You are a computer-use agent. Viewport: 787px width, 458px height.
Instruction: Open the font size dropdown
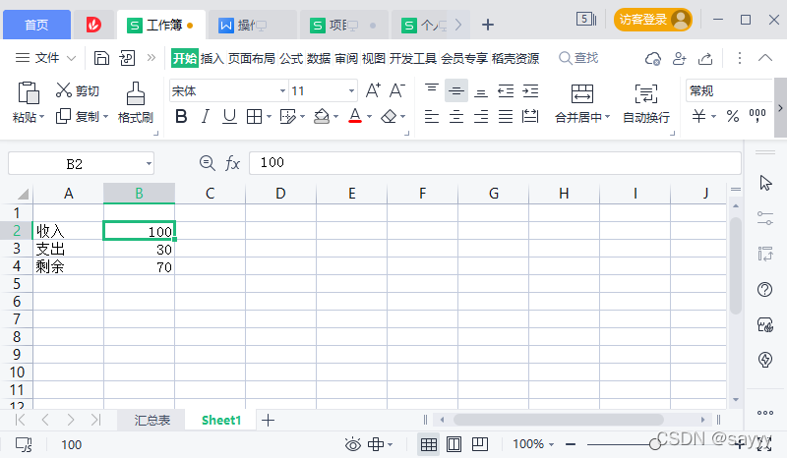coord(351,90)
